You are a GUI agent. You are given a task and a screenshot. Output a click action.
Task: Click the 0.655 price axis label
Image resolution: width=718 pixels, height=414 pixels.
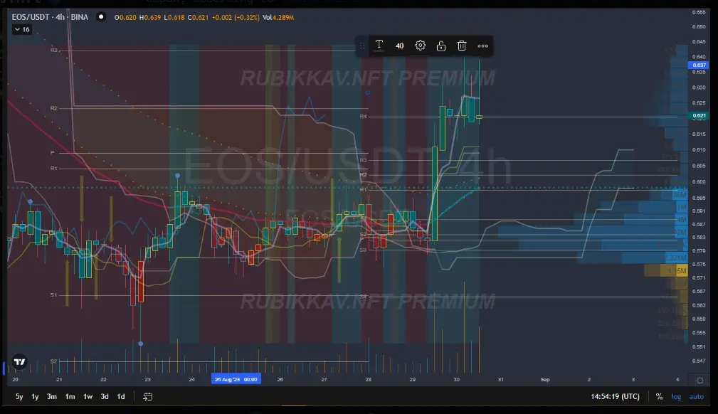tap(699, 12)
